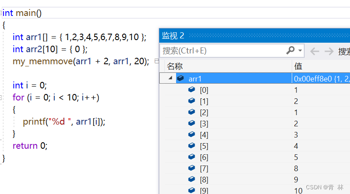Click the int arr1[] declaration line

[x=79, y=37]
